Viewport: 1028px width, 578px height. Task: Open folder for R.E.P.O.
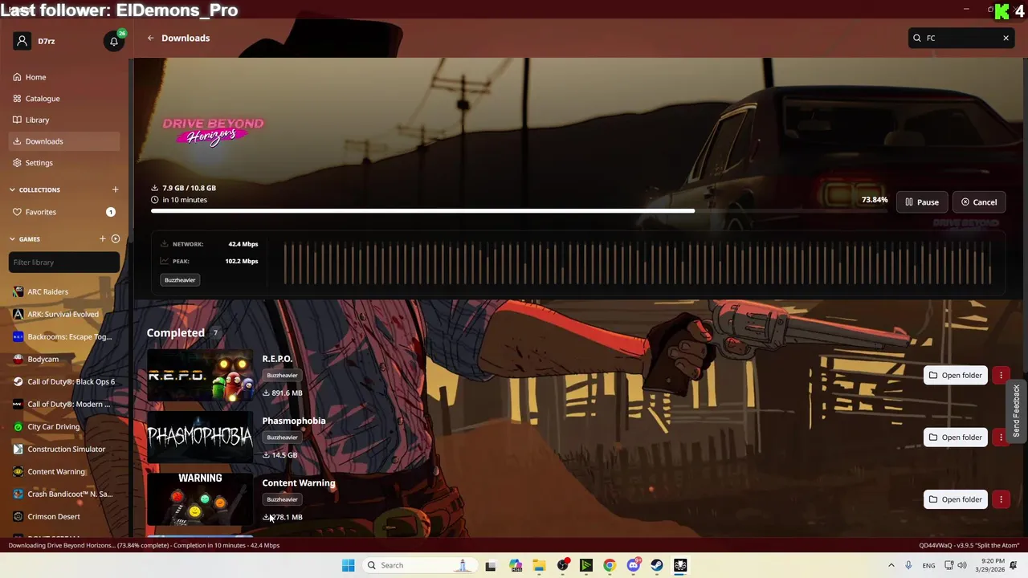click(955, 376)
